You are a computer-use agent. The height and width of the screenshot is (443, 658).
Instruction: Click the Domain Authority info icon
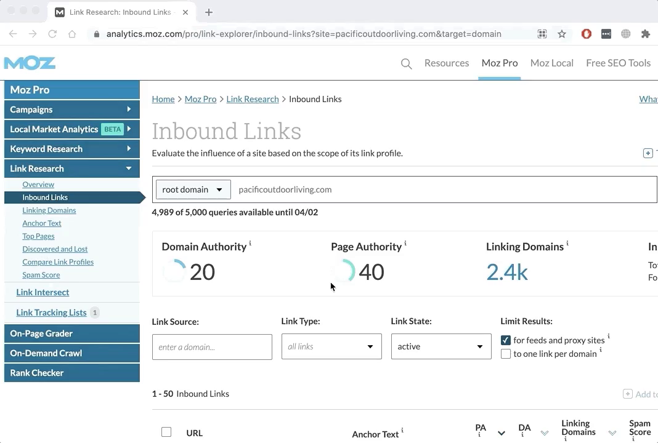250,244
